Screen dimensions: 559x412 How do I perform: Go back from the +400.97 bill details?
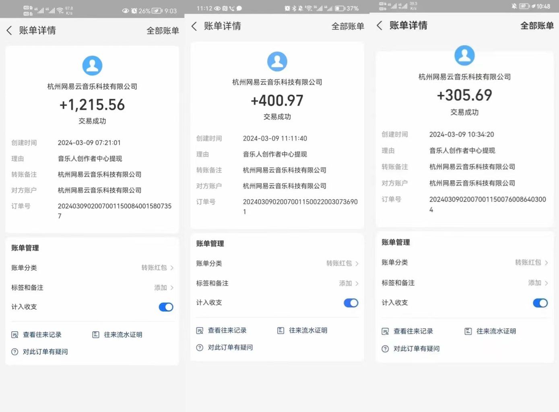tap(194, 27)
